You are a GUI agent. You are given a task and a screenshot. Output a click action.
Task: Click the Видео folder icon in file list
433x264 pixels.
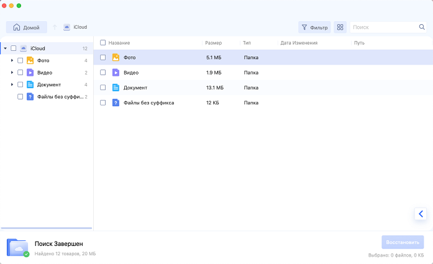point(116,73)
